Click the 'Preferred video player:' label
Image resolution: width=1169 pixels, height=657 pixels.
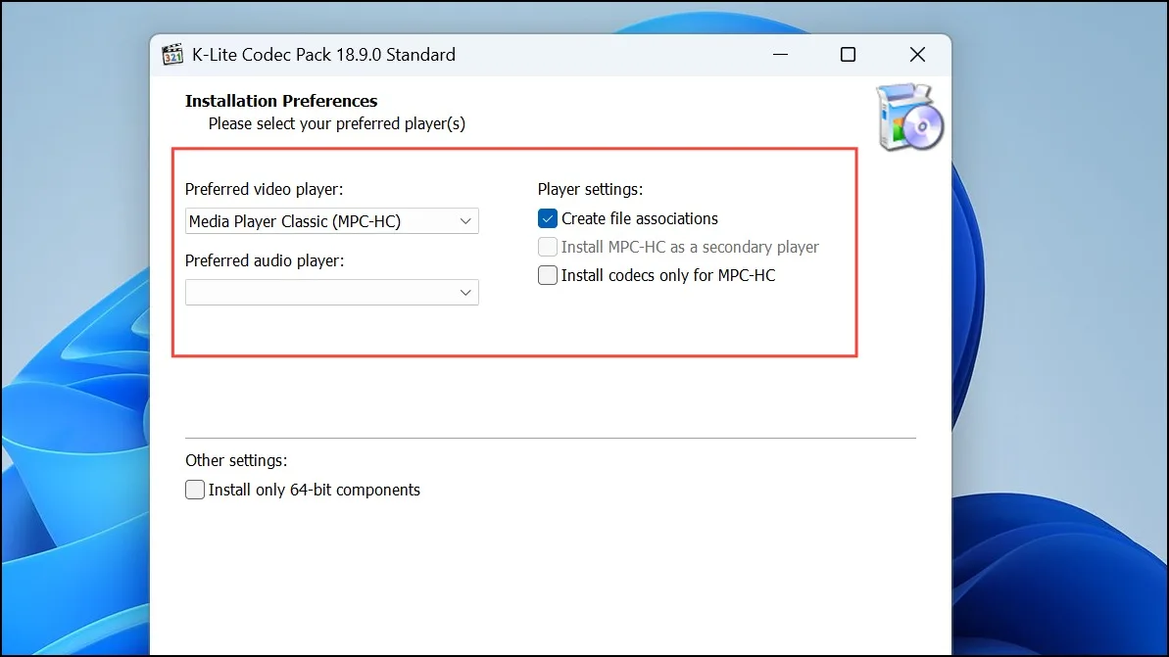point(264,189)
